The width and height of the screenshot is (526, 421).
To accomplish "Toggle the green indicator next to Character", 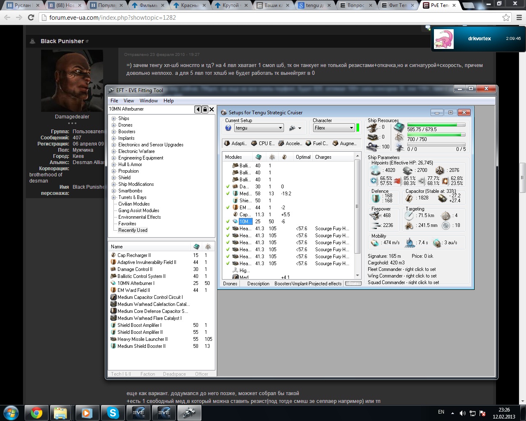I will (358, 128).
